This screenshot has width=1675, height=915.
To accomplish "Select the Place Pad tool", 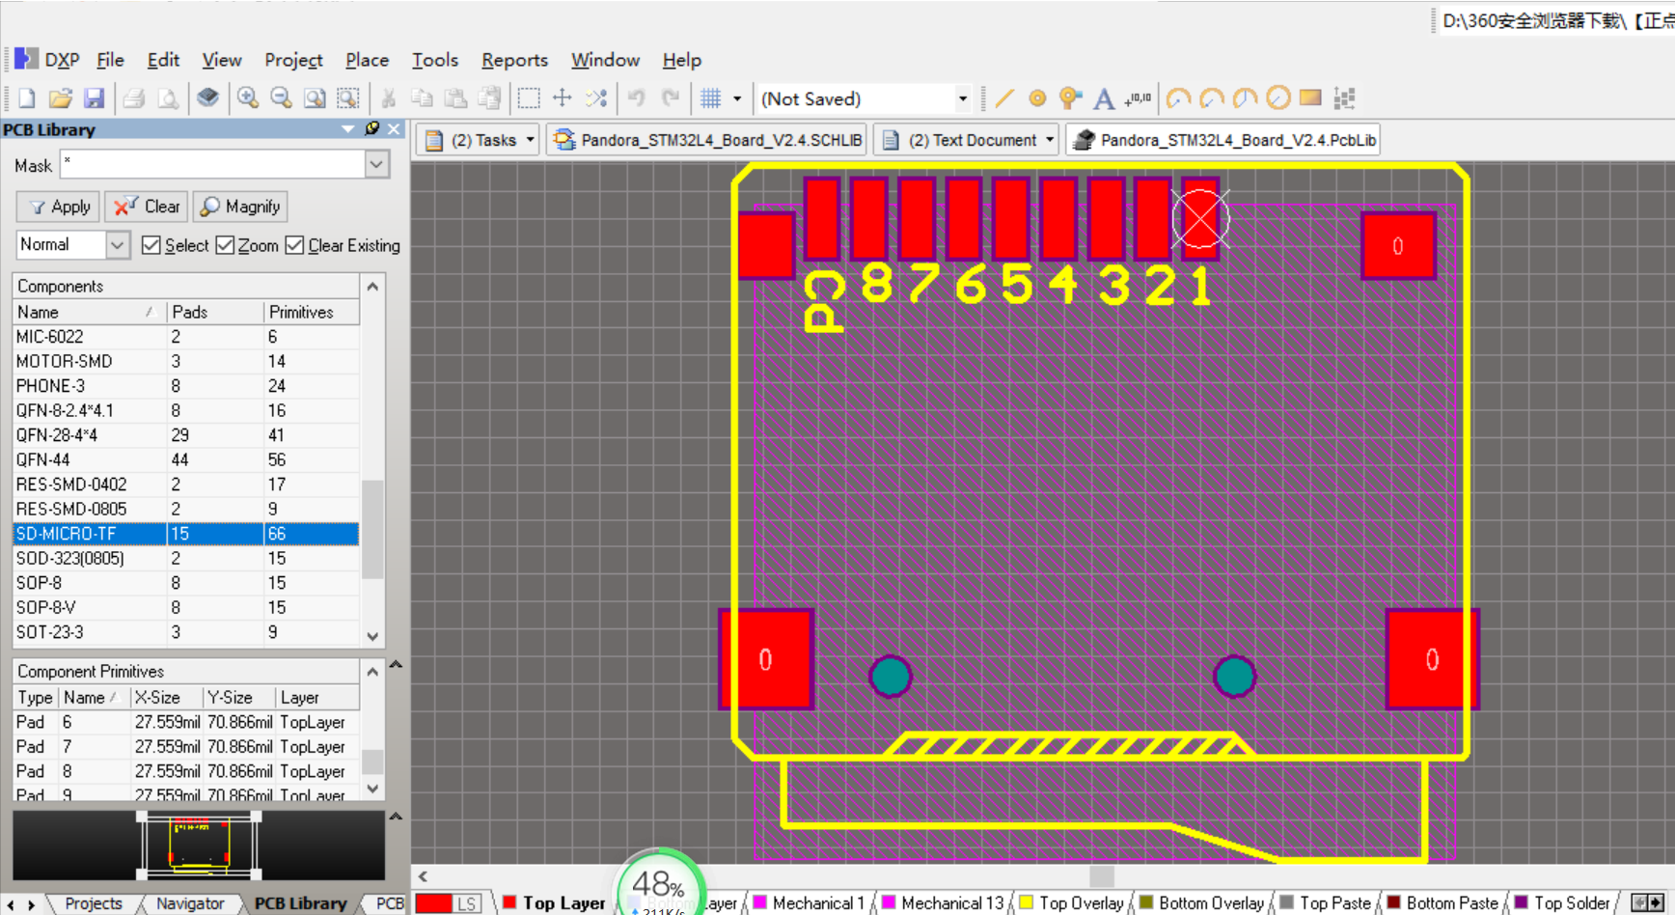I will [x=1037, y=98].
